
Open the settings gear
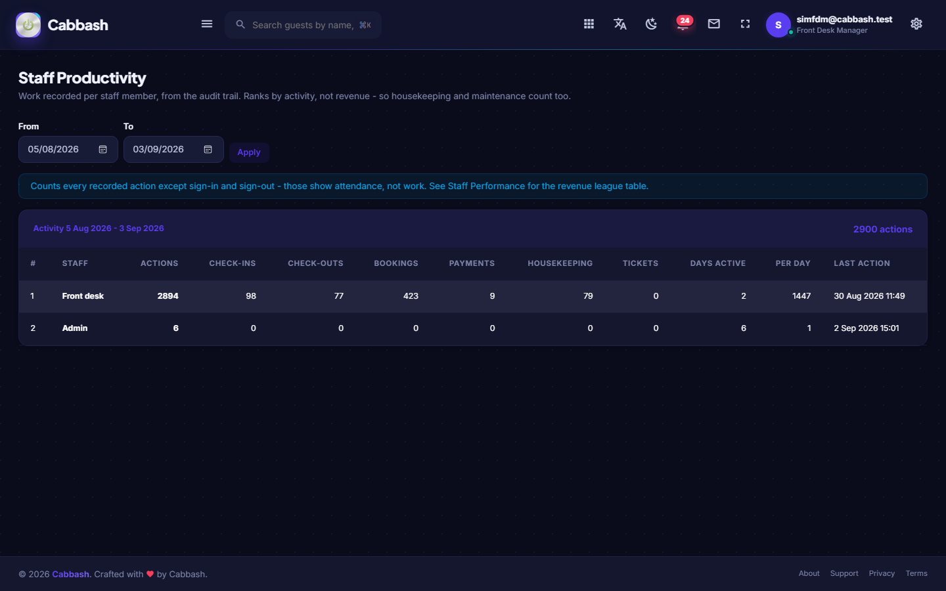point(916,24)
